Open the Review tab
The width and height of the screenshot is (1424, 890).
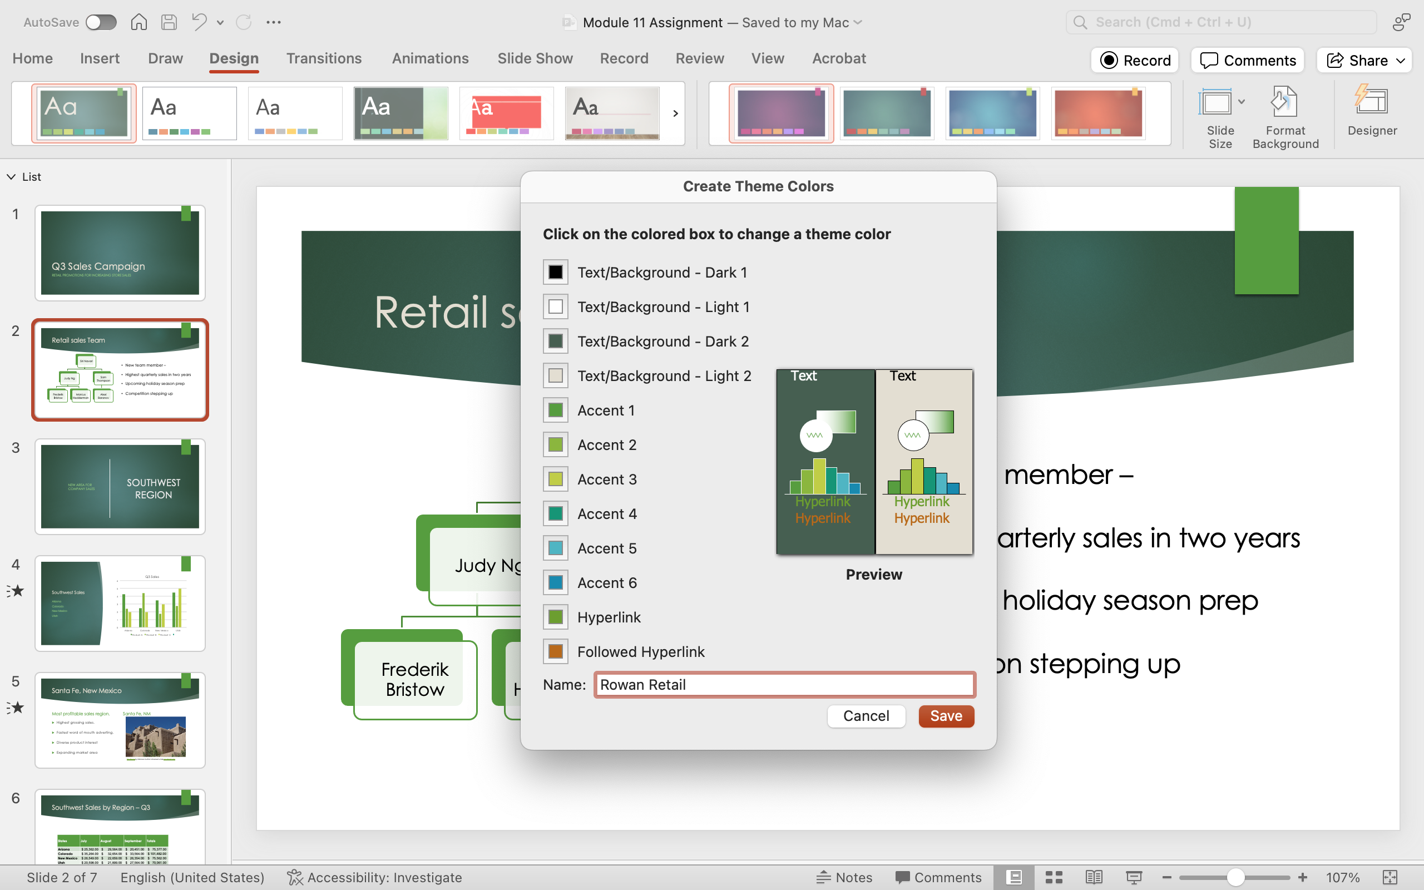pyautogui.click(x=700, y=58)
